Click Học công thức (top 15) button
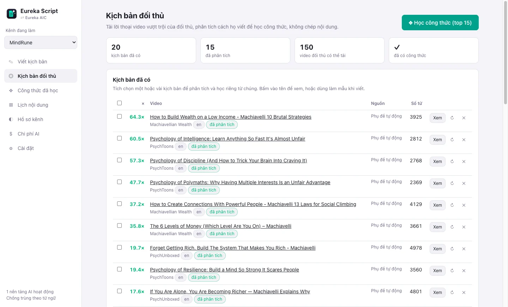 point(440,23)
